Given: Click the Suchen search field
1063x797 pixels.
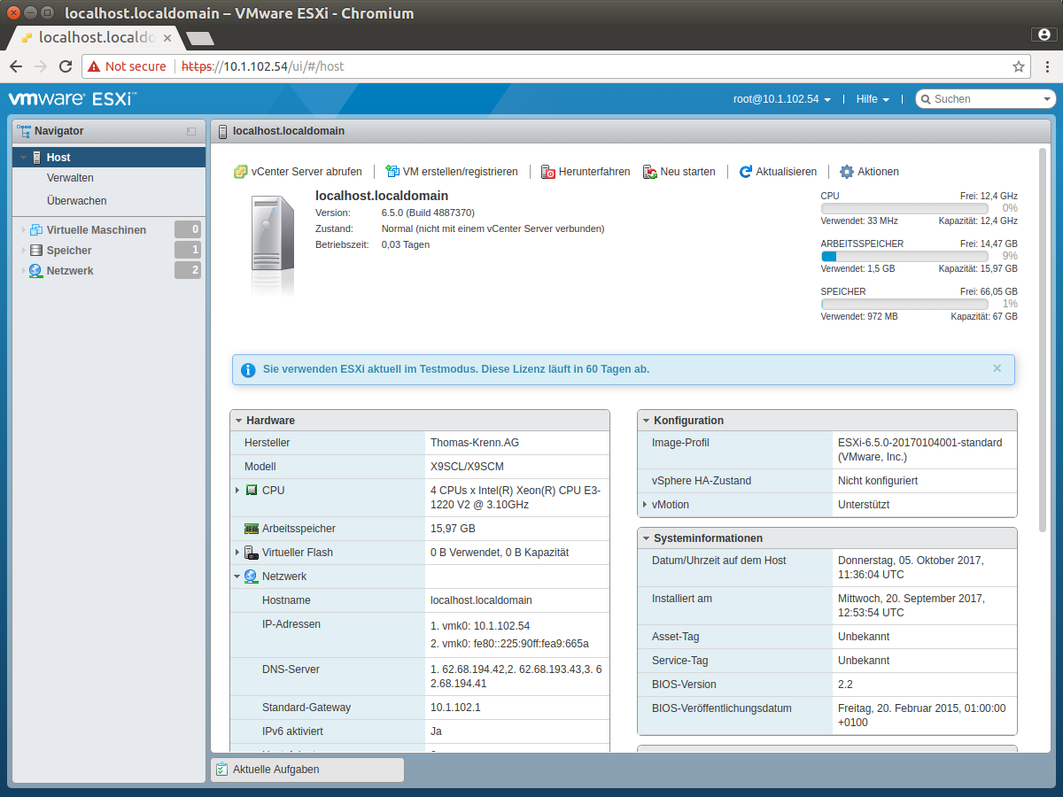Looking at the screenshot, I should [x=986, y=99].
